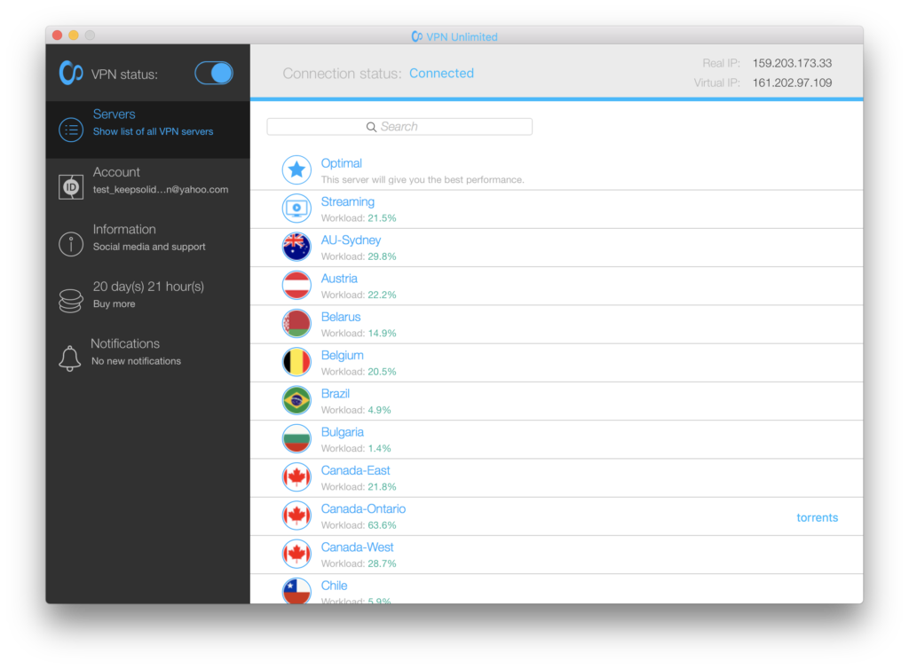This screenshot has height=669, width=909.
Task: Open the Account section
Action: tap(148, 186)
